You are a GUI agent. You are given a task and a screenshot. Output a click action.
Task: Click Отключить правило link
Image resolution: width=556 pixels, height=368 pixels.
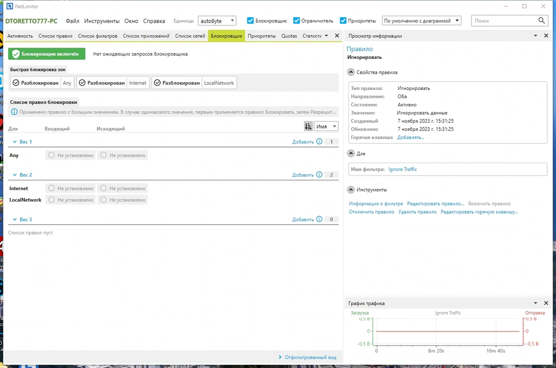point(372,212)
